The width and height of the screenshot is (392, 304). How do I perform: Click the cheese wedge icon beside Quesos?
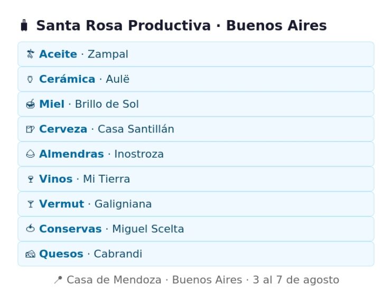tap(30, 254)
